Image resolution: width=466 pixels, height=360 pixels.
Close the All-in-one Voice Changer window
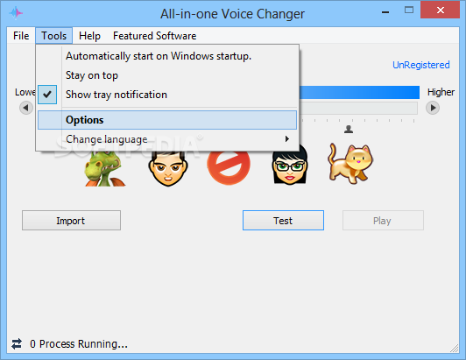(441, 11)
